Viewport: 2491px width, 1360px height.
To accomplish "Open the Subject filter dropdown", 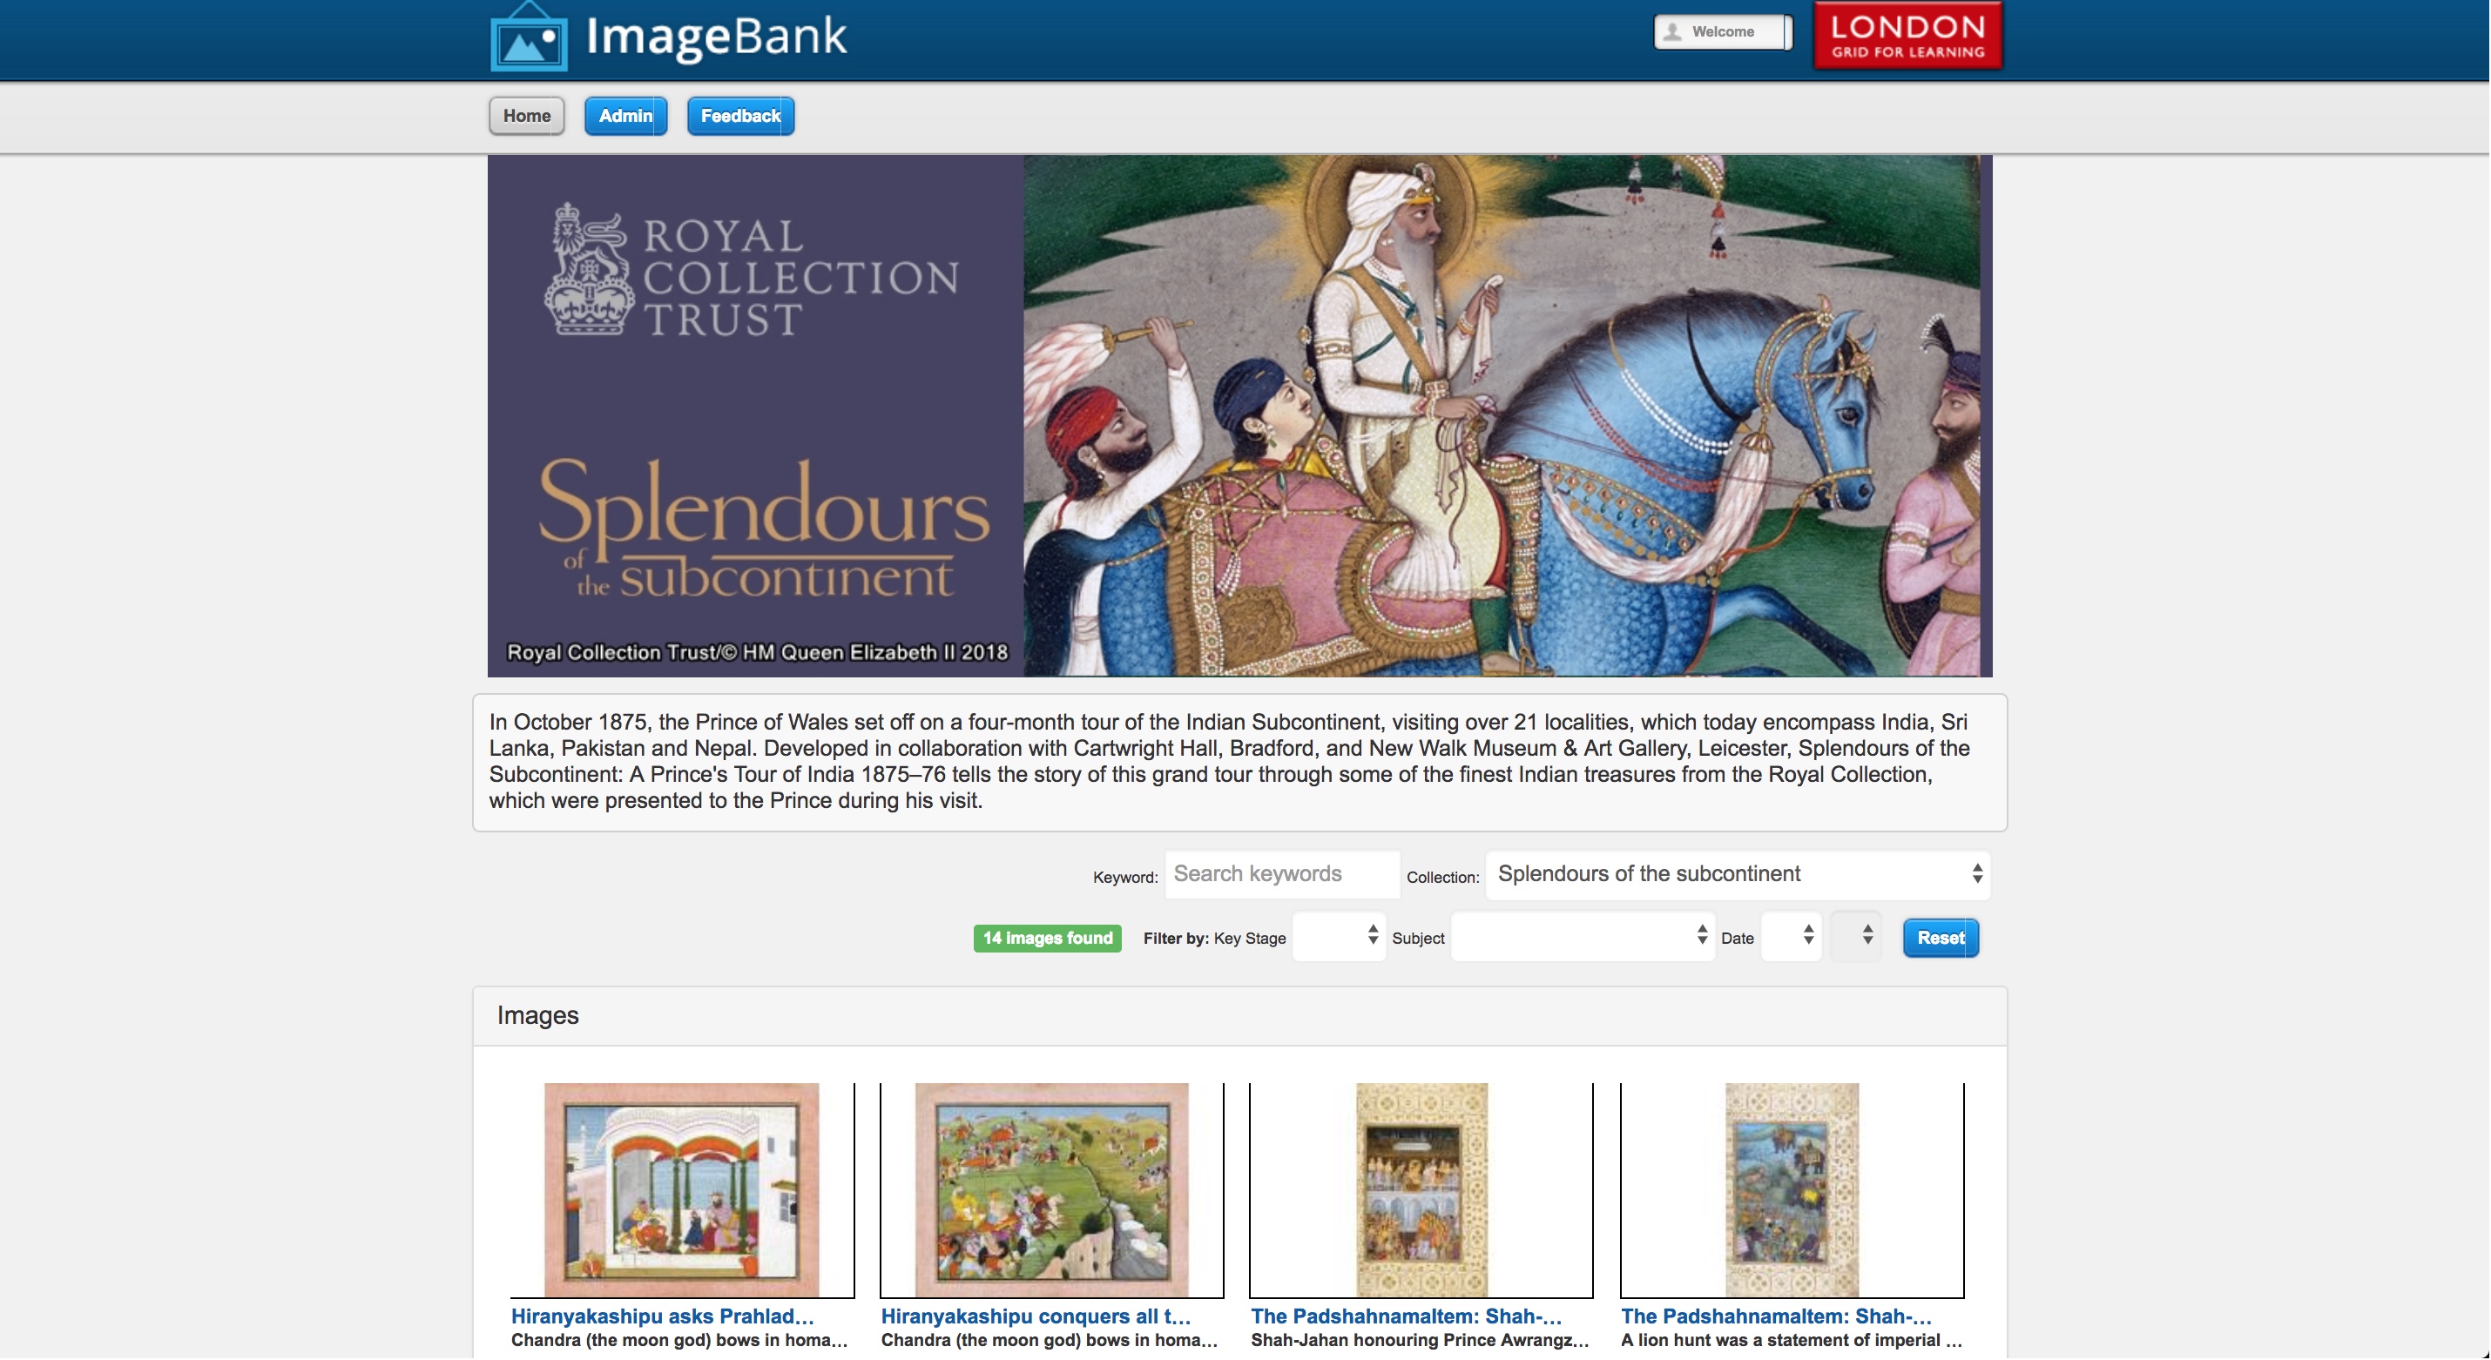I will [1582, 937].
